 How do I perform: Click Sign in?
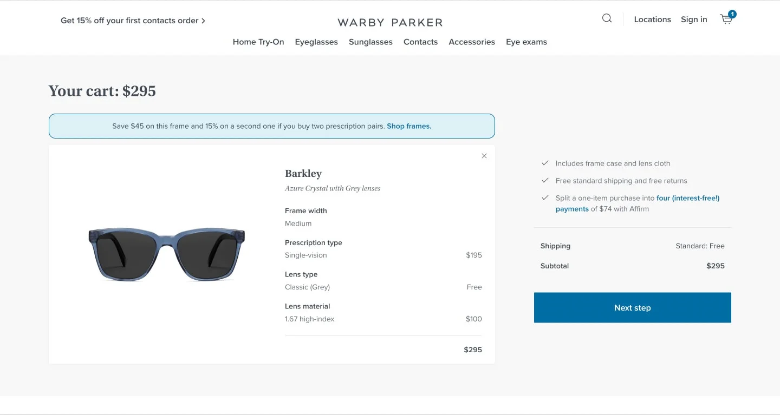click(693, 19)
